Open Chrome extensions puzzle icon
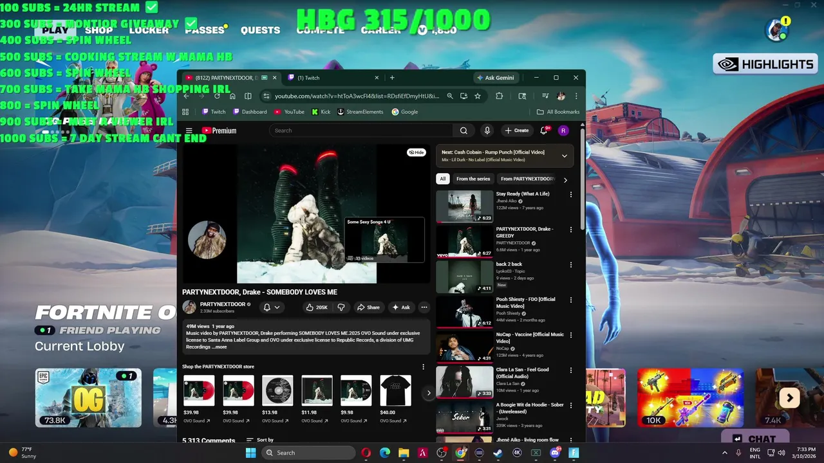This screenshot has width=824, height=463. pos(499,96)
